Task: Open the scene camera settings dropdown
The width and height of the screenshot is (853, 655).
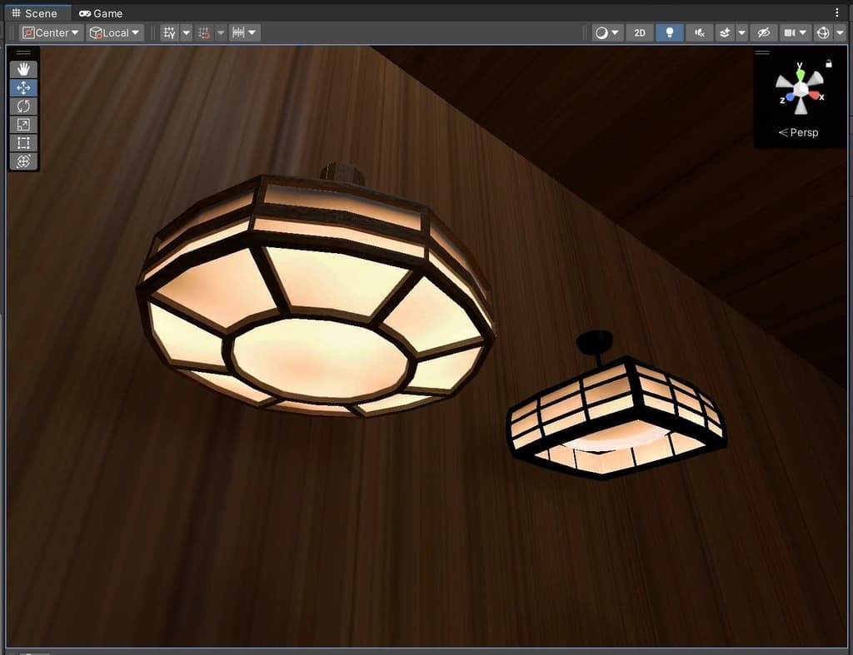Action: (x=796, y=32)
